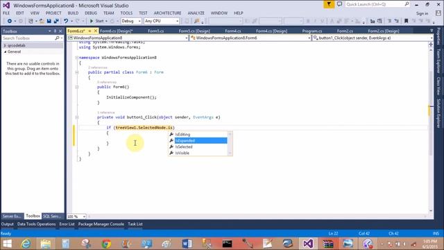The image size is (444, 250).
Task: Open File Explorer from the taskbar
Action: (46, 244)
